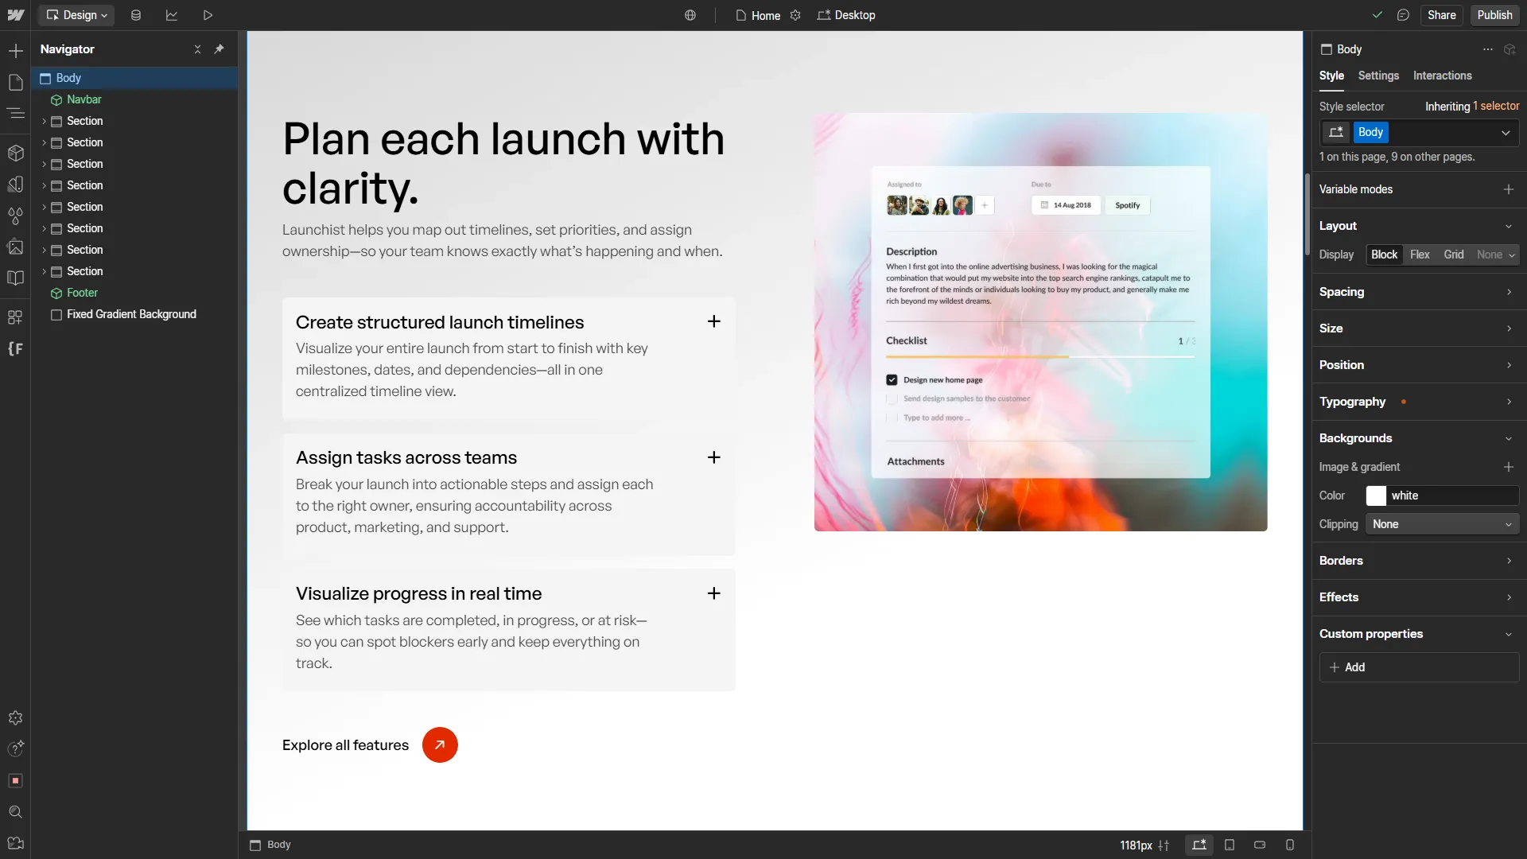This screenshot has width=1527, height=859.
Task: Switch to the Interactions tab
Action: pos(1442,76)
